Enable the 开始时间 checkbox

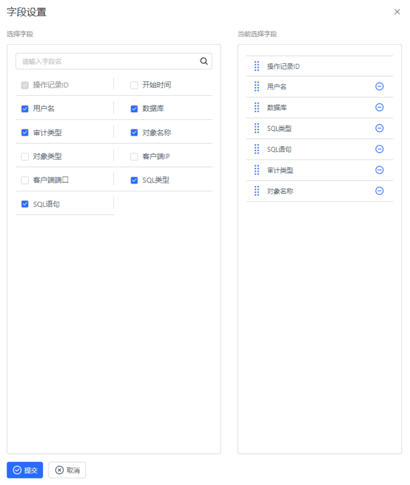[x=134, y=85]
